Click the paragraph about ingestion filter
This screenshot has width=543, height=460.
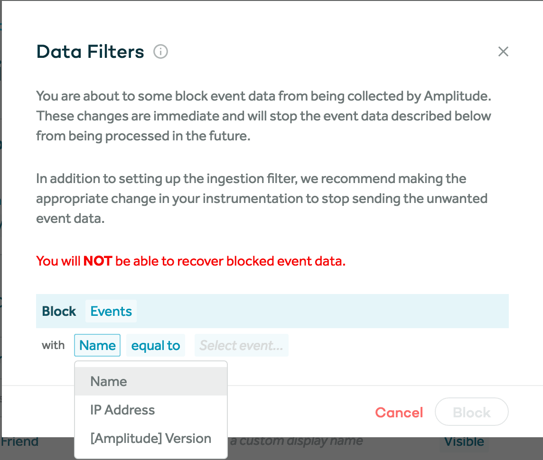tap(262, 198)
